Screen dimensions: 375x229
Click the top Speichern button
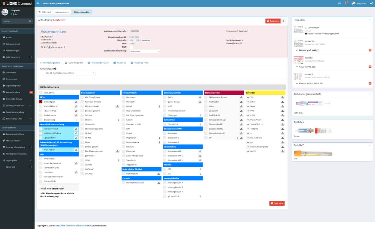coord(273,21)
